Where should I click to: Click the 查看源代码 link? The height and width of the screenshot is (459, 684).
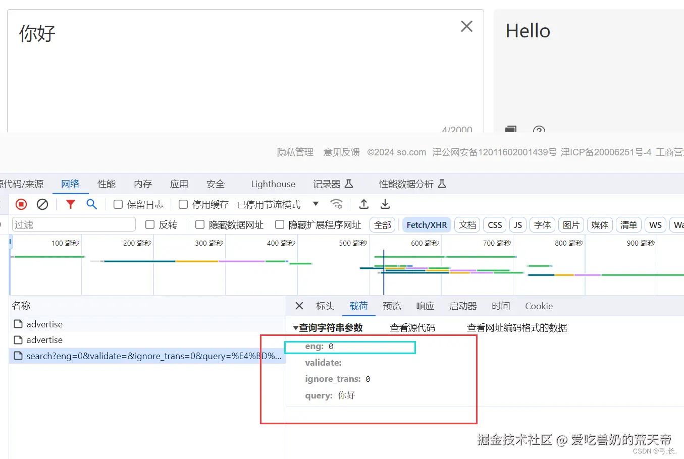point(412,327)
